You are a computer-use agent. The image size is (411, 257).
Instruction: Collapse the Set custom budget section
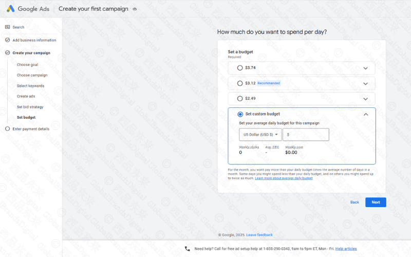pyautogui.click(x=365, y=114)
